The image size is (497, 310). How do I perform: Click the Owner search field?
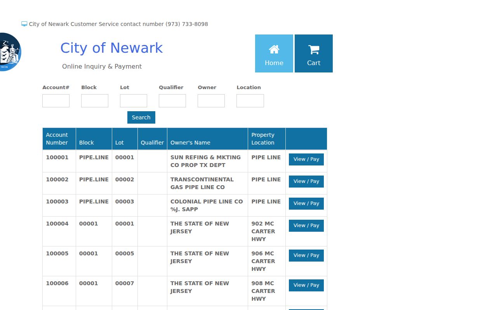click(211, 101)
